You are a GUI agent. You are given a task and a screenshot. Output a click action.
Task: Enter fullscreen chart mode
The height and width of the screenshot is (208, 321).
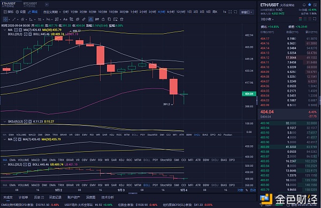click(x=230, y=12)
